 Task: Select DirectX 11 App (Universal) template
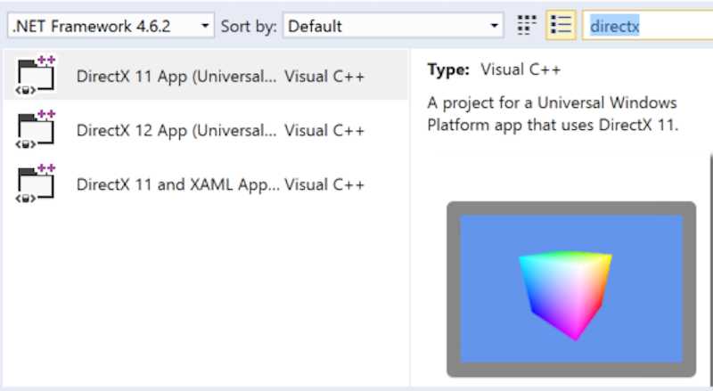(206, 76)
